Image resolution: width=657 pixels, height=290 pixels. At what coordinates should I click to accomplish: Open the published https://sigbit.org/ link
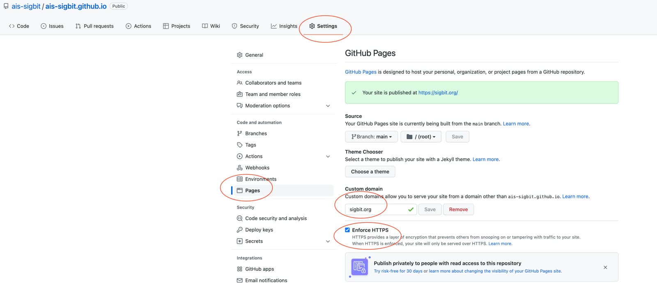point(438,93)
